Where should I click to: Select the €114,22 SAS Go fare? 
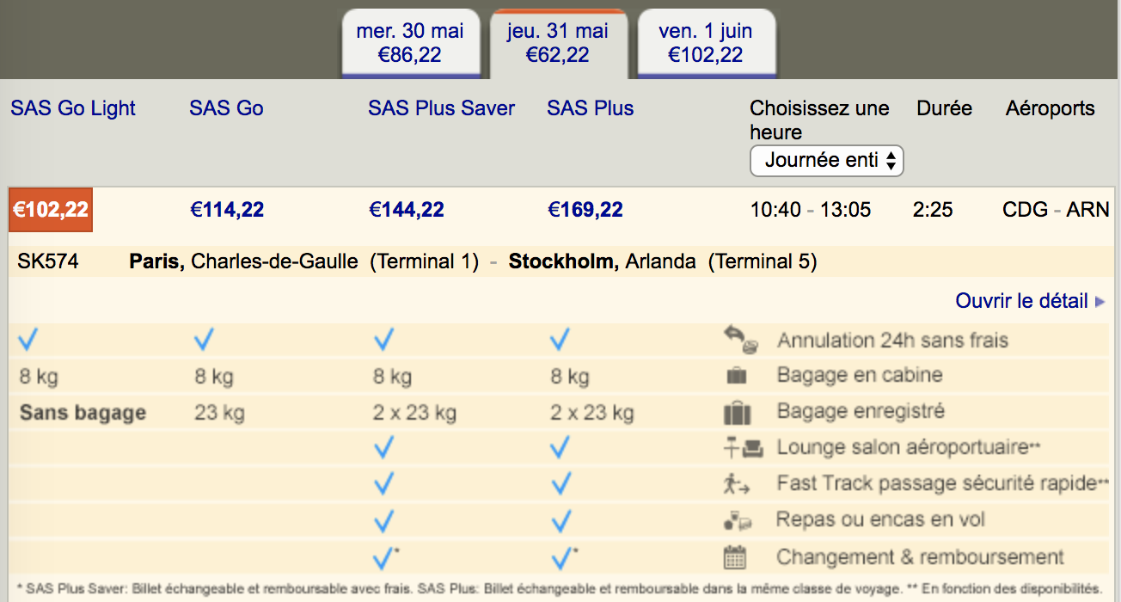227,210
